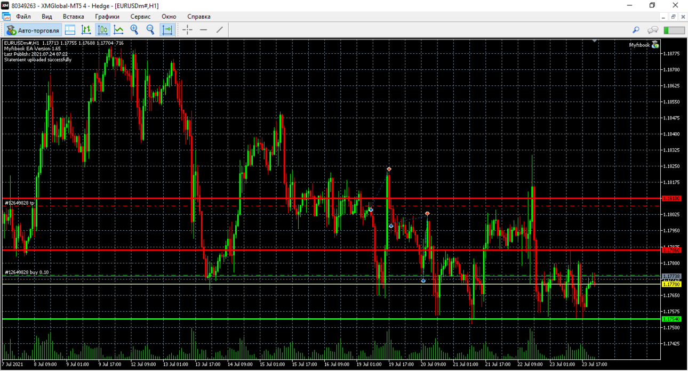Click the XM logo in title bar
Viewport: 688px width, 371px height.
coord(6,5)
